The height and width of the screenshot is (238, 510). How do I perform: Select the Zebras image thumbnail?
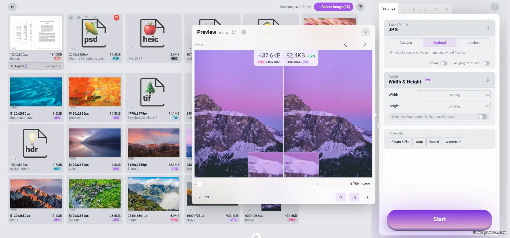pyautogui.click(x=95, y=194)
